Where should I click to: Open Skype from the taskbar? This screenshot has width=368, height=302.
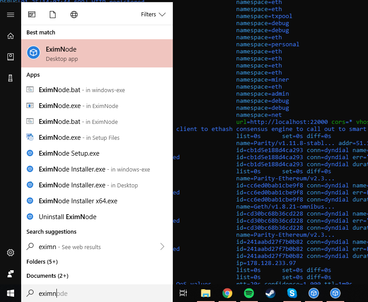pyautogui.click(x=292, y=293)
